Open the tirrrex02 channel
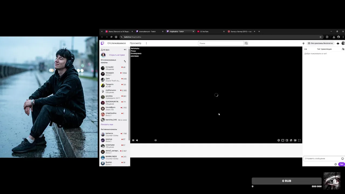The image size is (345, 194). (114, 68)
